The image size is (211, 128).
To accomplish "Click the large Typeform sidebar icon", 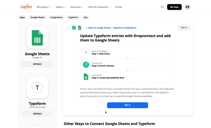I will tap(37, 88).
